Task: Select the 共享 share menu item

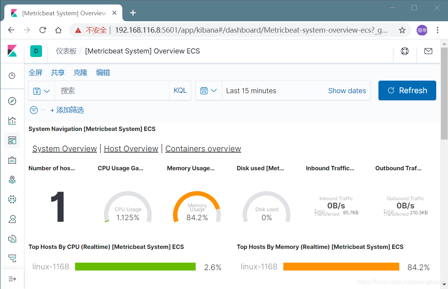Action: (x=58, y=73)
